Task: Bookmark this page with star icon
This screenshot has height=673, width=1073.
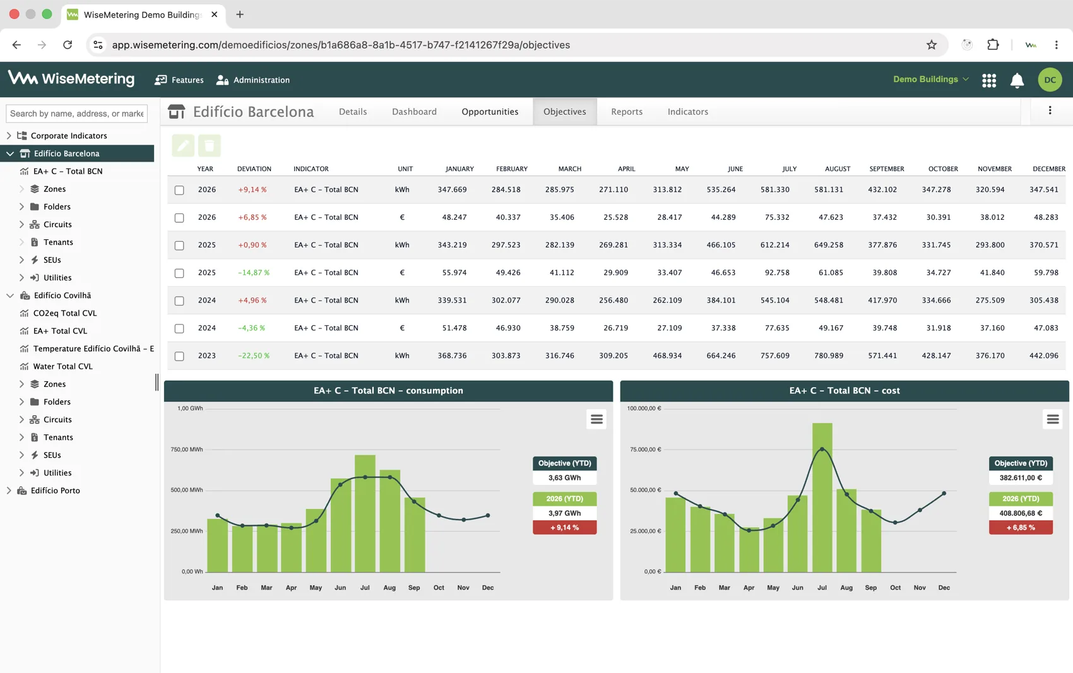Action: [932, 45]
